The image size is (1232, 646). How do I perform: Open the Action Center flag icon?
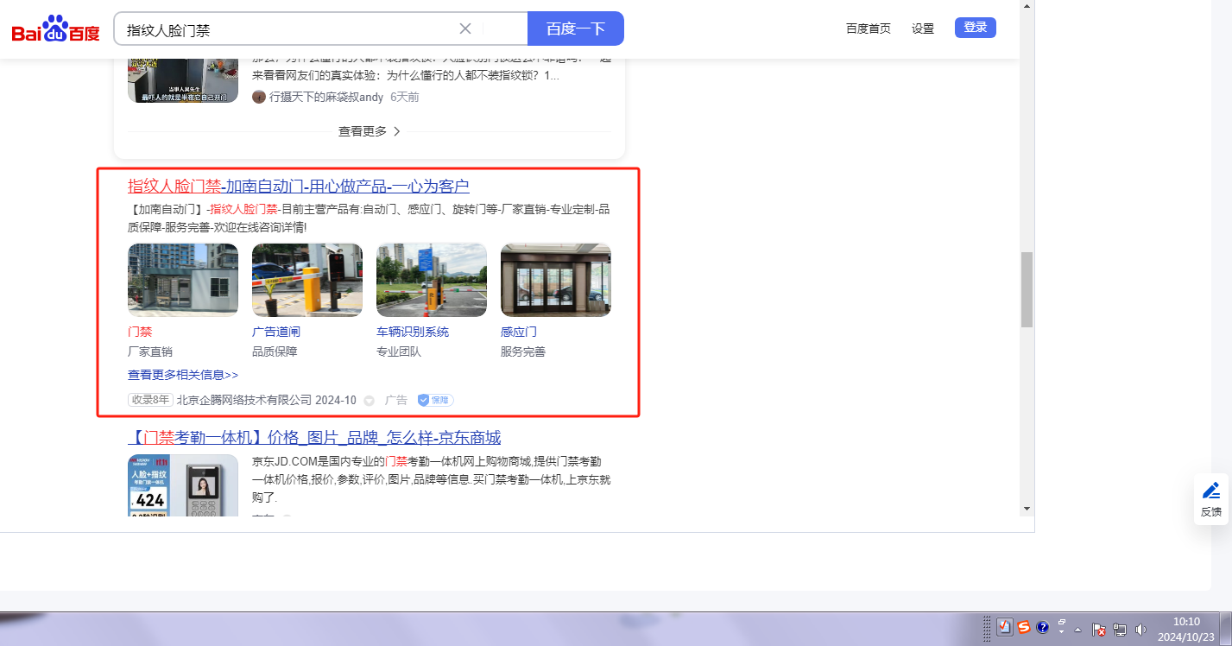point(1100,629)
